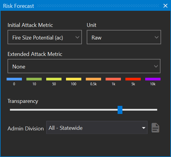
Task: Click the report document icon beside Admin Division
Action: [x=155, y=128]
